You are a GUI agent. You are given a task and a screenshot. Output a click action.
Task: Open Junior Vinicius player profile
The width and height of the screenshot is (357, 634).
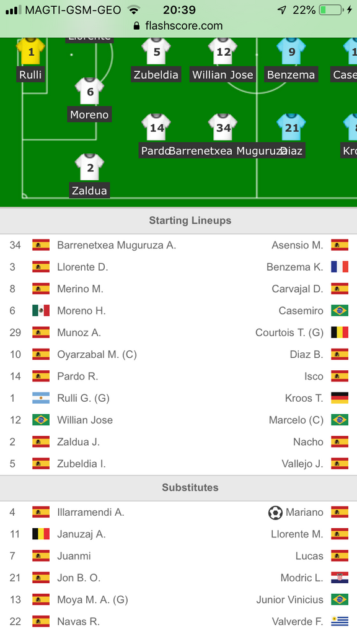point(290,599)
